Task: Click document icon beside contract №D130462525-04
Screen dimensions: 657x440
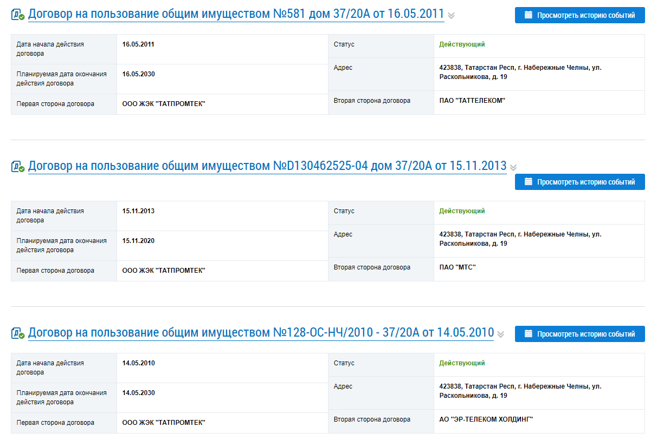Action: click(18, 167)
